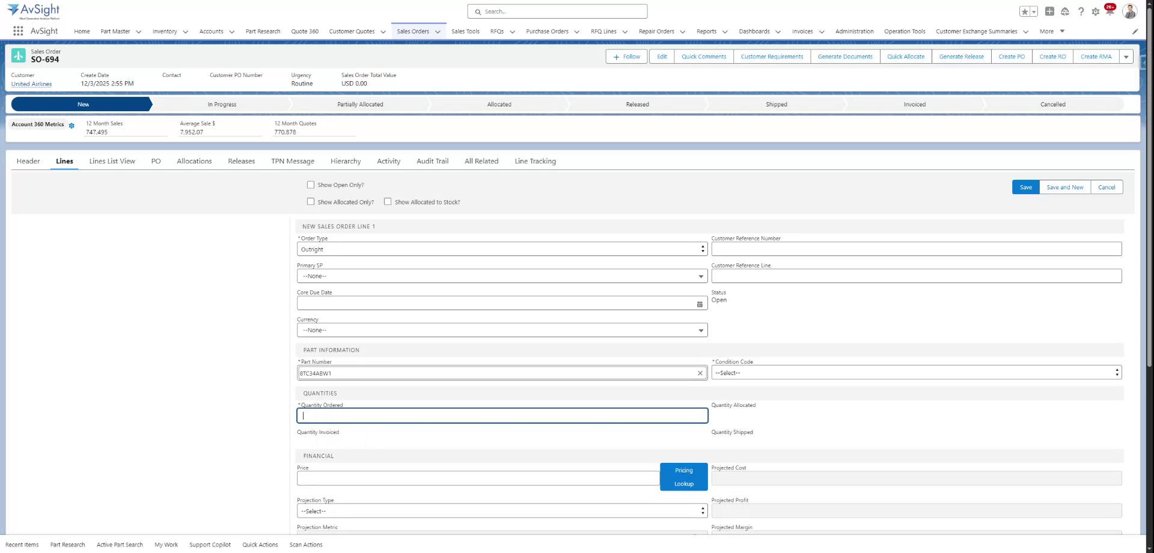Screen dimensions: 1154x553
Task: Open the App Launcher grid icon
Action: pyautogui.click(x=17, y=31)
